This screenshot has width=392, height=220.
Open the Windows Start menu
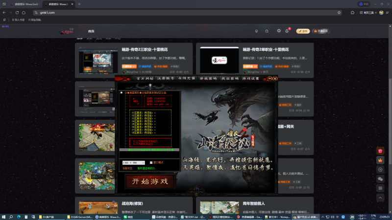(3, 217)
